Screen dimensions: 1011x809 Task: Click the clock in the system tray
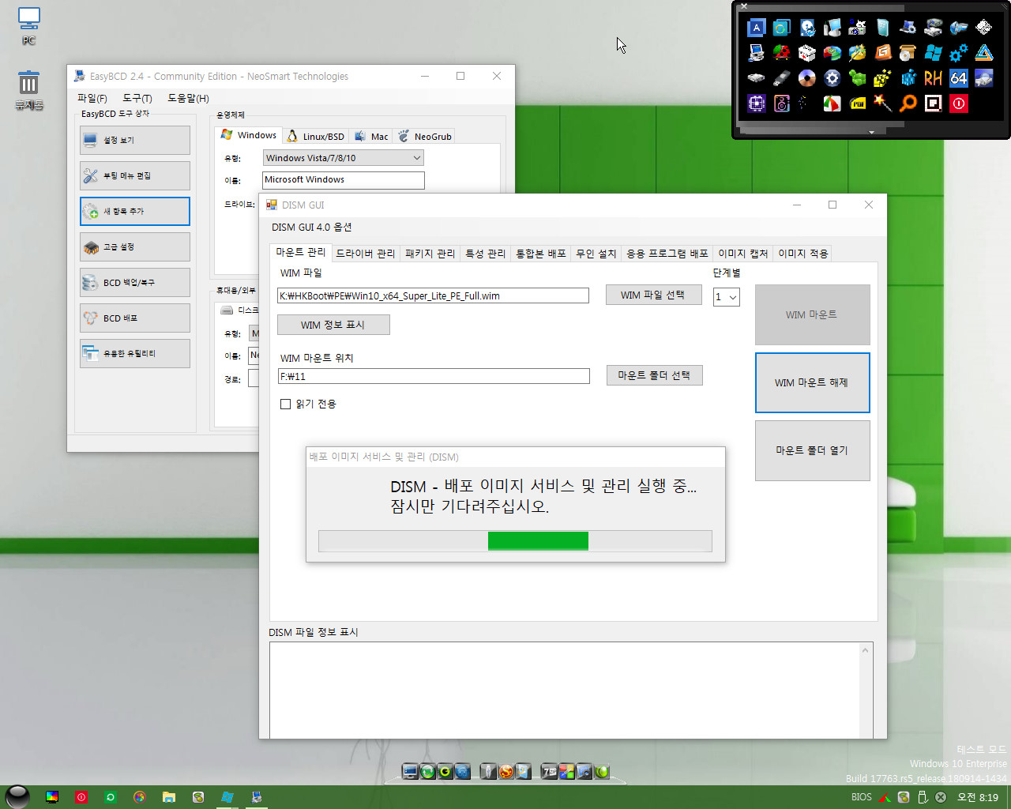coord(978,797)
